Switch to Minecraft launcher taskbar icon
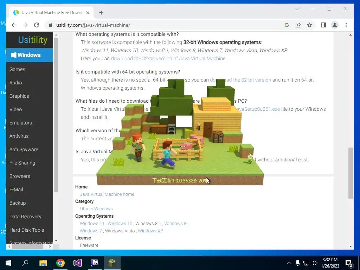The height and width of the screenshot is (270, 360). coord(112,263)
